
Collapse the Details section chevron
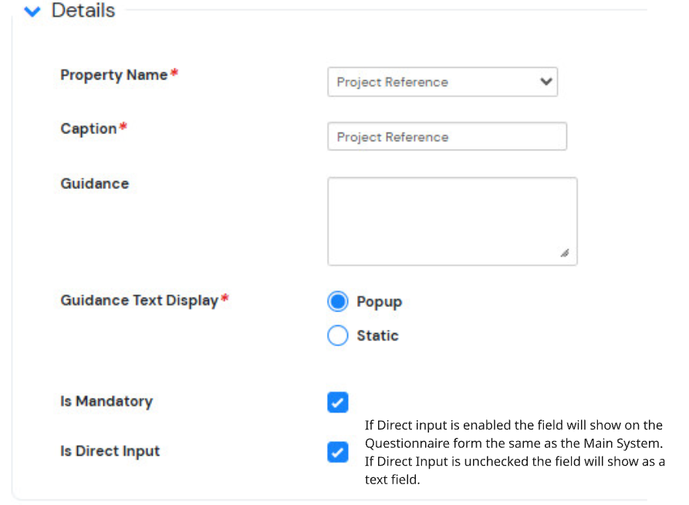[x=32, y=11]
